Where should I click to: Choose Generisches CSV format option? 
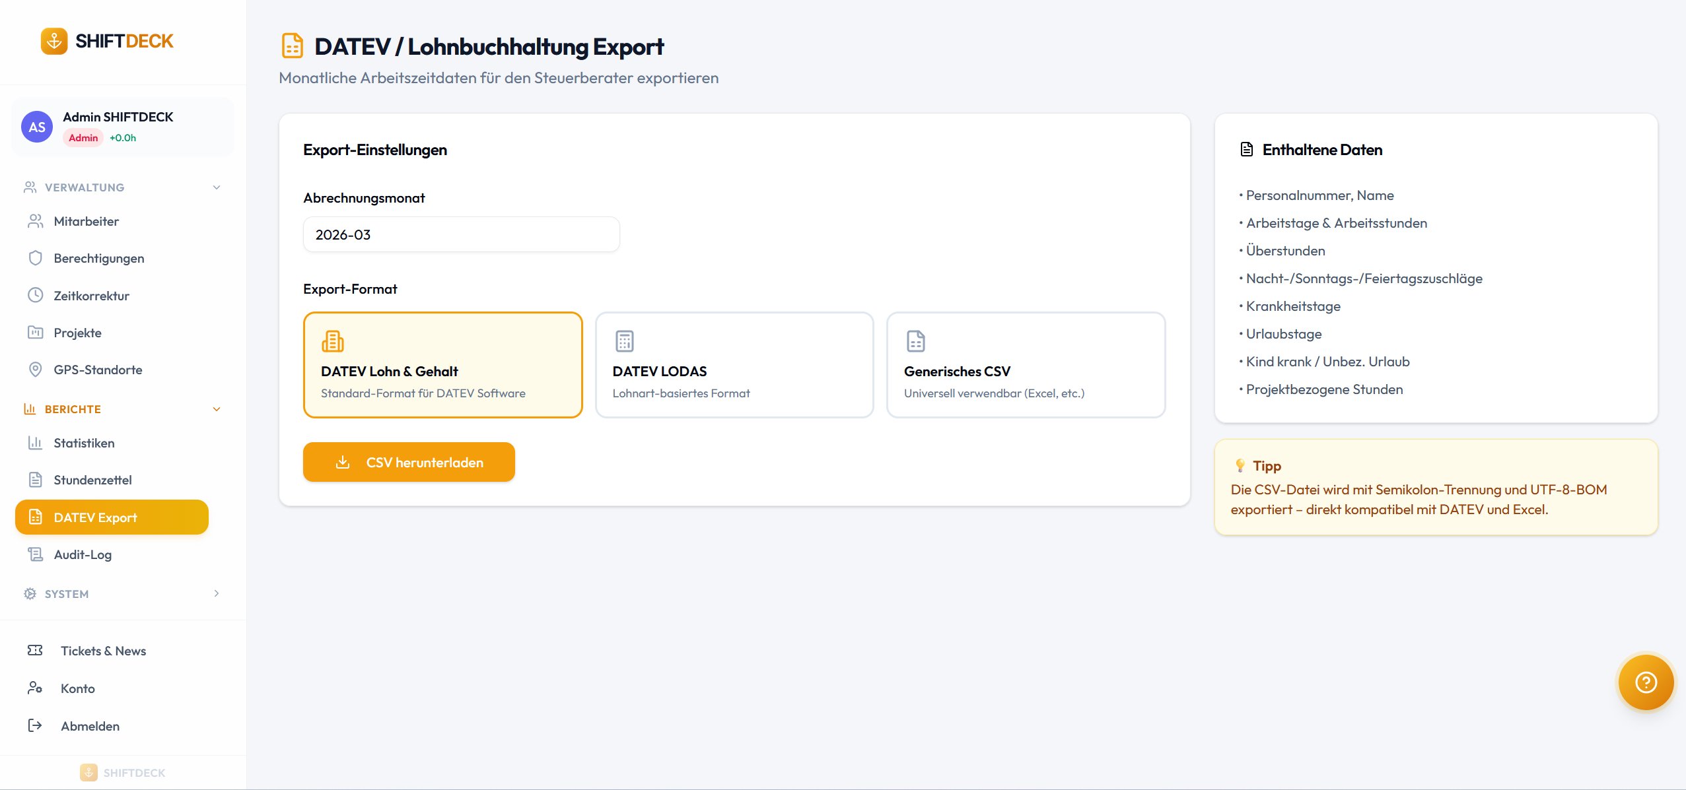(1026, 365)
